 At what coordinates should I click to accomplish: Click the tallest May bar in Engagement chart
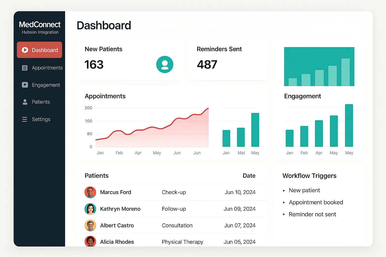click(x=349, y=125)
